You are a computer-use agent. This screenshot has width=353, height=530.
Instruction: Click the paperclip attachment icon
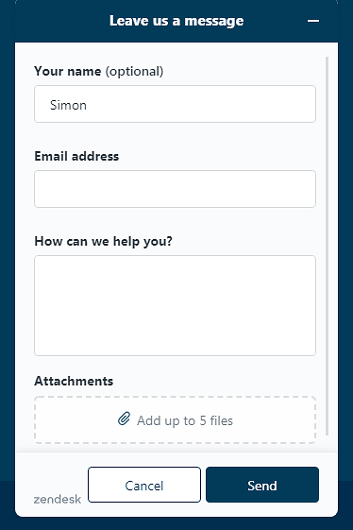pos(124,419)
